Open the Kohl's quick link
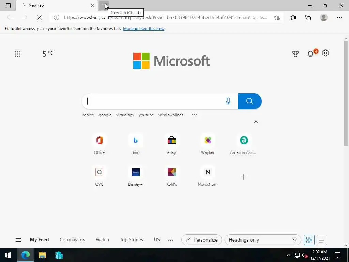Viewport: 349px width, 262px height. tap(172, 176)
